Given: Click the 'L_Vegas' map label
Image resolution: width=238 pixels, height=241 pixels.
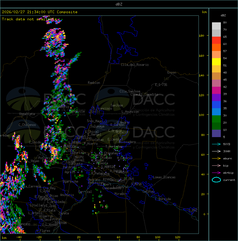Looking at the screenshot, I should 33,161.
